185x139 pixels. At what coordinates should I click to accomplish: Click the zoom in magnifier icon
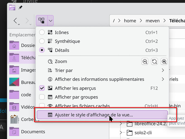pos(164,62)
